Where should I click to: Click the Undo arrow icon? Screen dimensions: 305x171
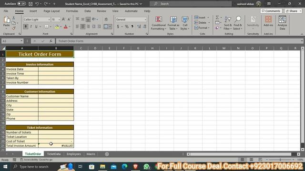37,4
